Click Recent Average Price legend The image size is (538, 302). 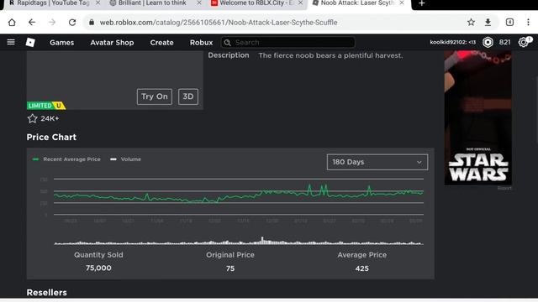(66, 159)
